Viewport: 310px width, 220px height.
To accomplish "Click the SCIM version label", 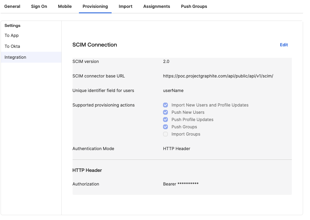I will (86, 61).
